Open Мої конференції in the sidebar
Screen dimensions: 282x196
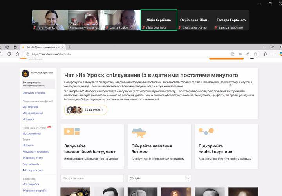[33, 113]
